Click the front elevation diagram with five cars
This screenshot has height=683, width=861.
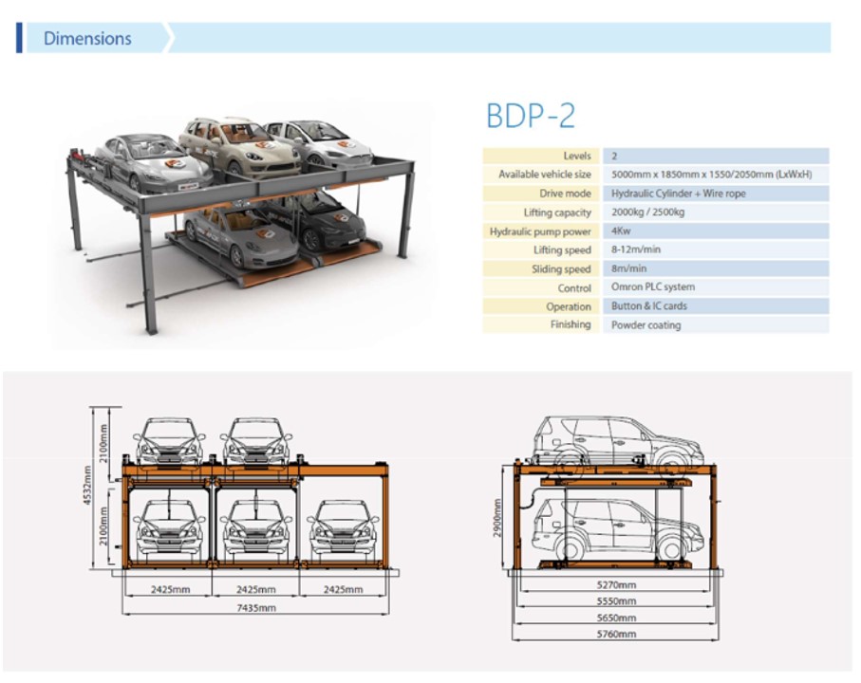(244, 510)
